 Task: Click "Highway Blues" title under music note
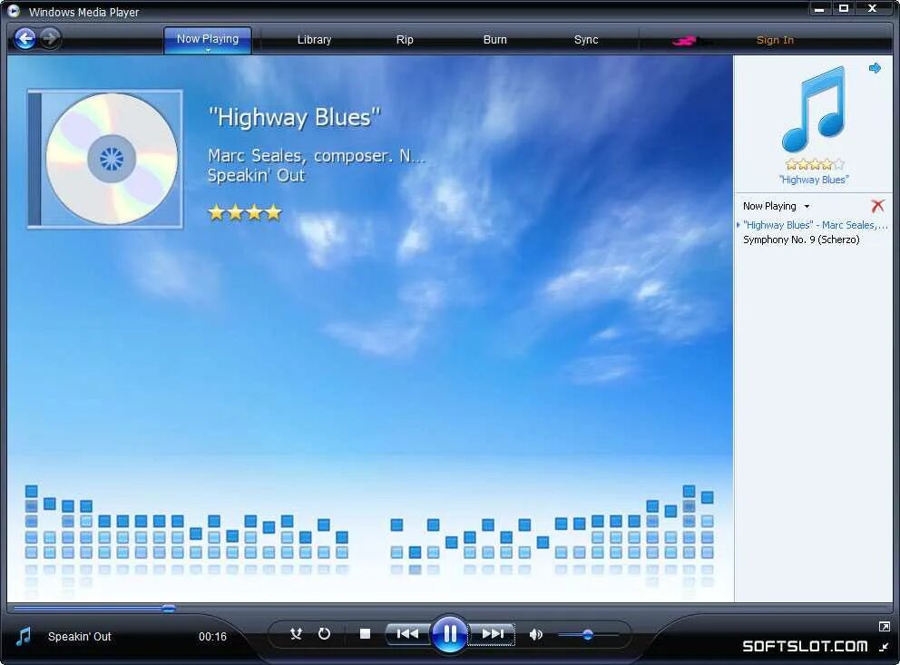click(x=814, y=180)
